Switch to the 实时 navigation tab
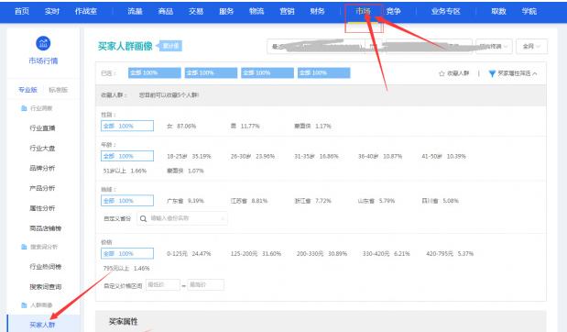Image resolution: width=567 pixels, height=332 pixels. coord(51,11)
